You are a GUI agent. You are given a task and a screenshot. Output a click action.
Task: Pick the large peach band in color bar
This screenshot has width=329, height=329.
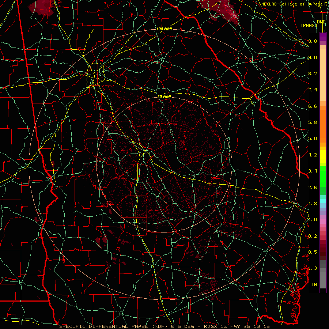pyautogui.click(x=323, y=75)
